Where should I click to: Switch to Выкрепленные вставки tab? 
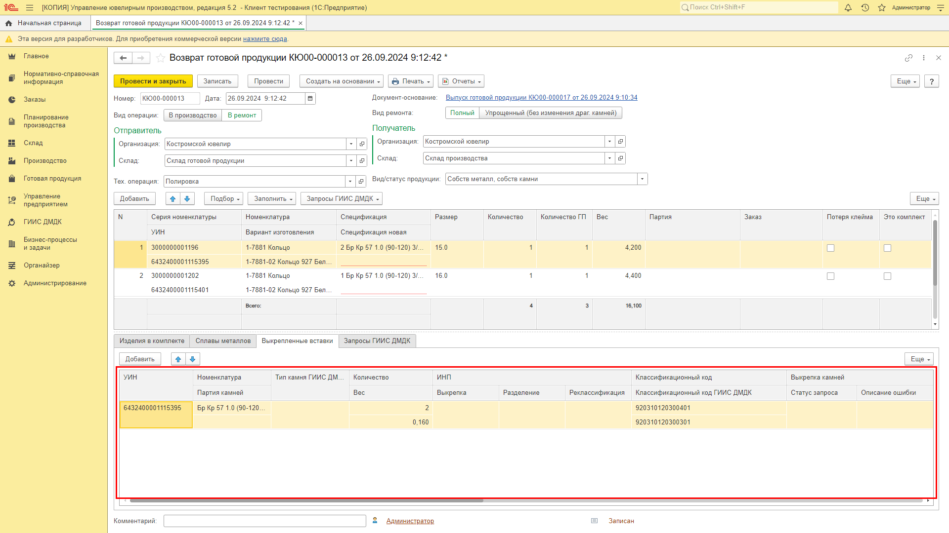coord(297,341)
